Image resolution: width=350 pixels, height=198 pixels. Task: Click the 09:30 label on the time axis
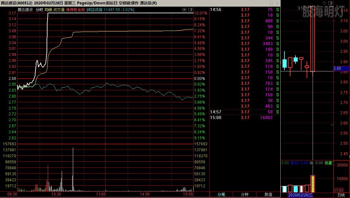point(12,194)
